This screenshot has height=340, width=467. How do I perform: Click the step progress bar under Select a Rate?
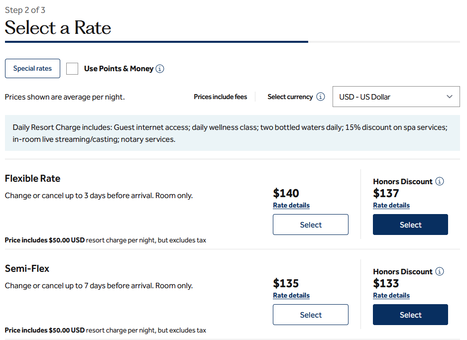click(x=156, y=42)
